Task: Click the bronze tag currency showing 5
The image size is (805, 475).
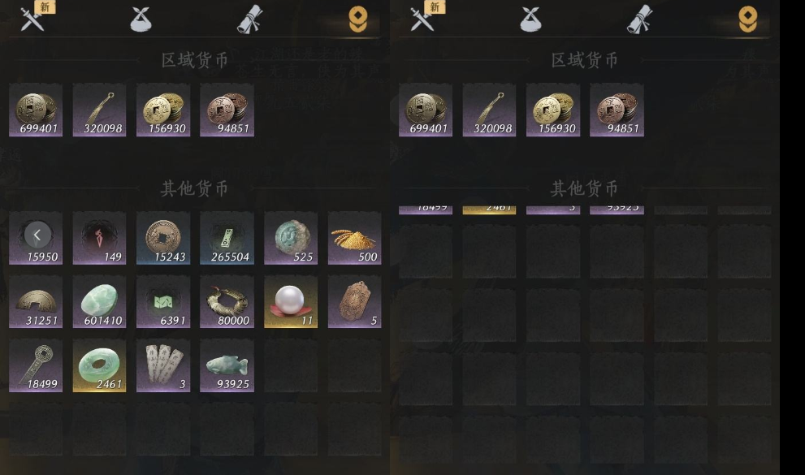Action: (354, 301)
